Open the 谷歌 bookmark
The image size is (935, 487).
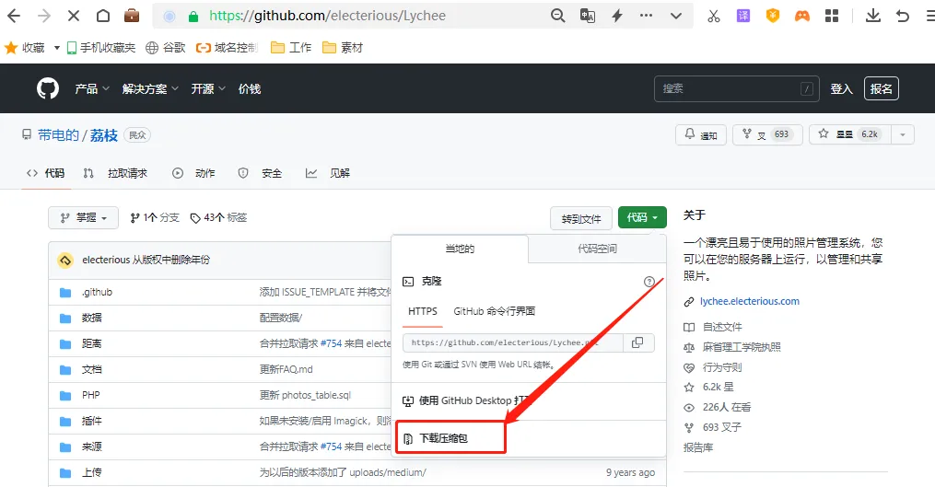coord(166,48)
